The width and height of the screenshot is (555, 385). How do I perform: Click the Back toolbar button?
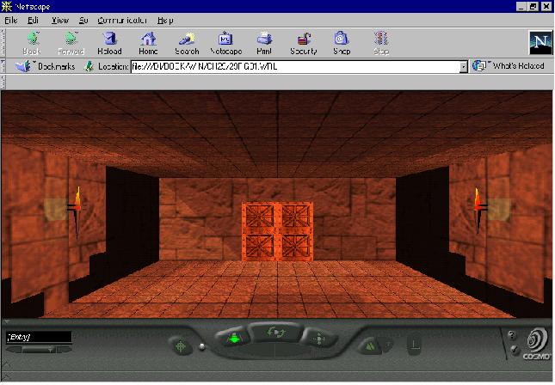point(32,43)
